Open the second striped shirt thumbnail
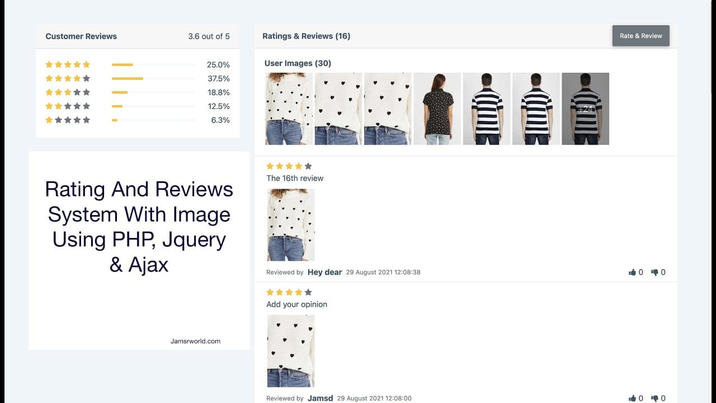716x403 pixels. pos(536,109)
